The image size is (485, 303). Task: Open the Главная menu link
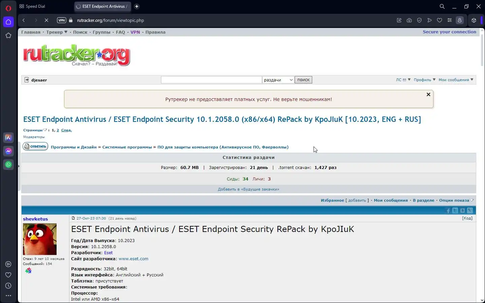point(31,32)
